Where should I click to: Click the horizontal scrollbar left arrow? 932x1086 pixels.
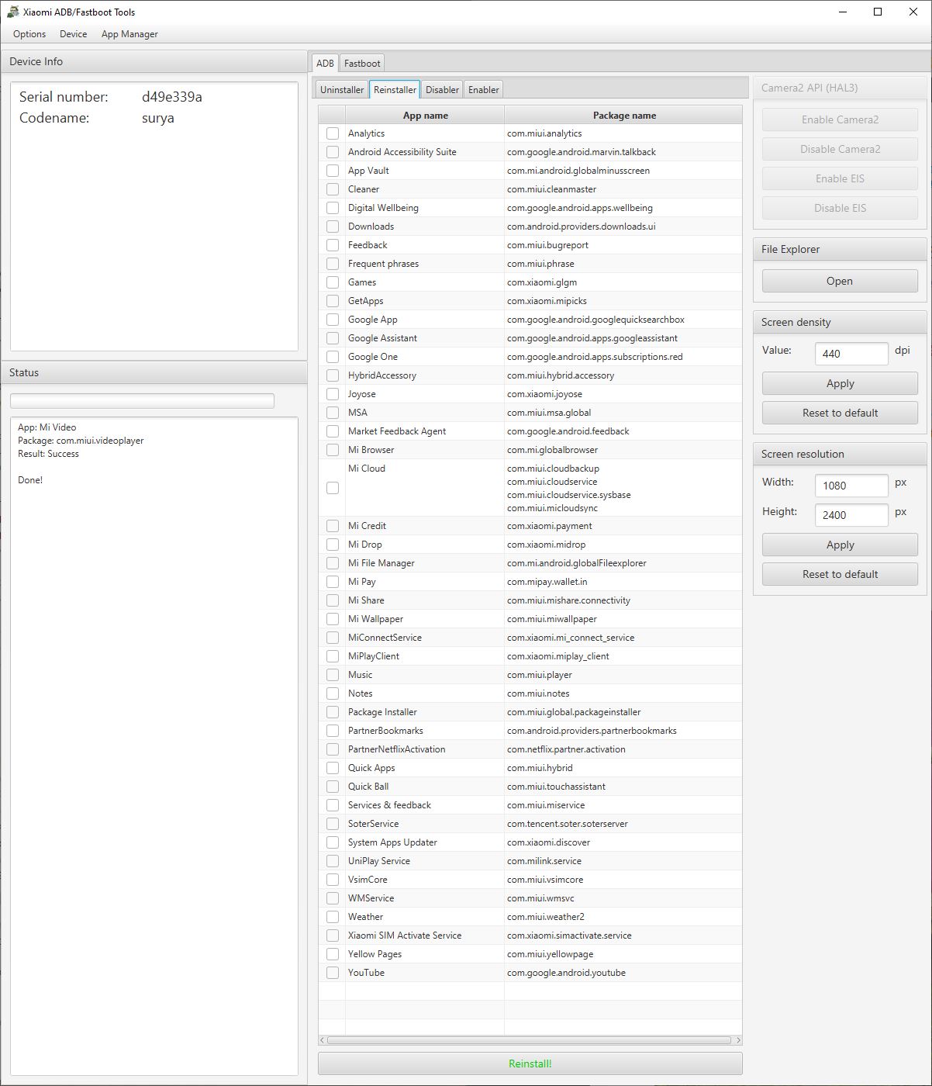pyautogui.click(x=323, y=1040)
